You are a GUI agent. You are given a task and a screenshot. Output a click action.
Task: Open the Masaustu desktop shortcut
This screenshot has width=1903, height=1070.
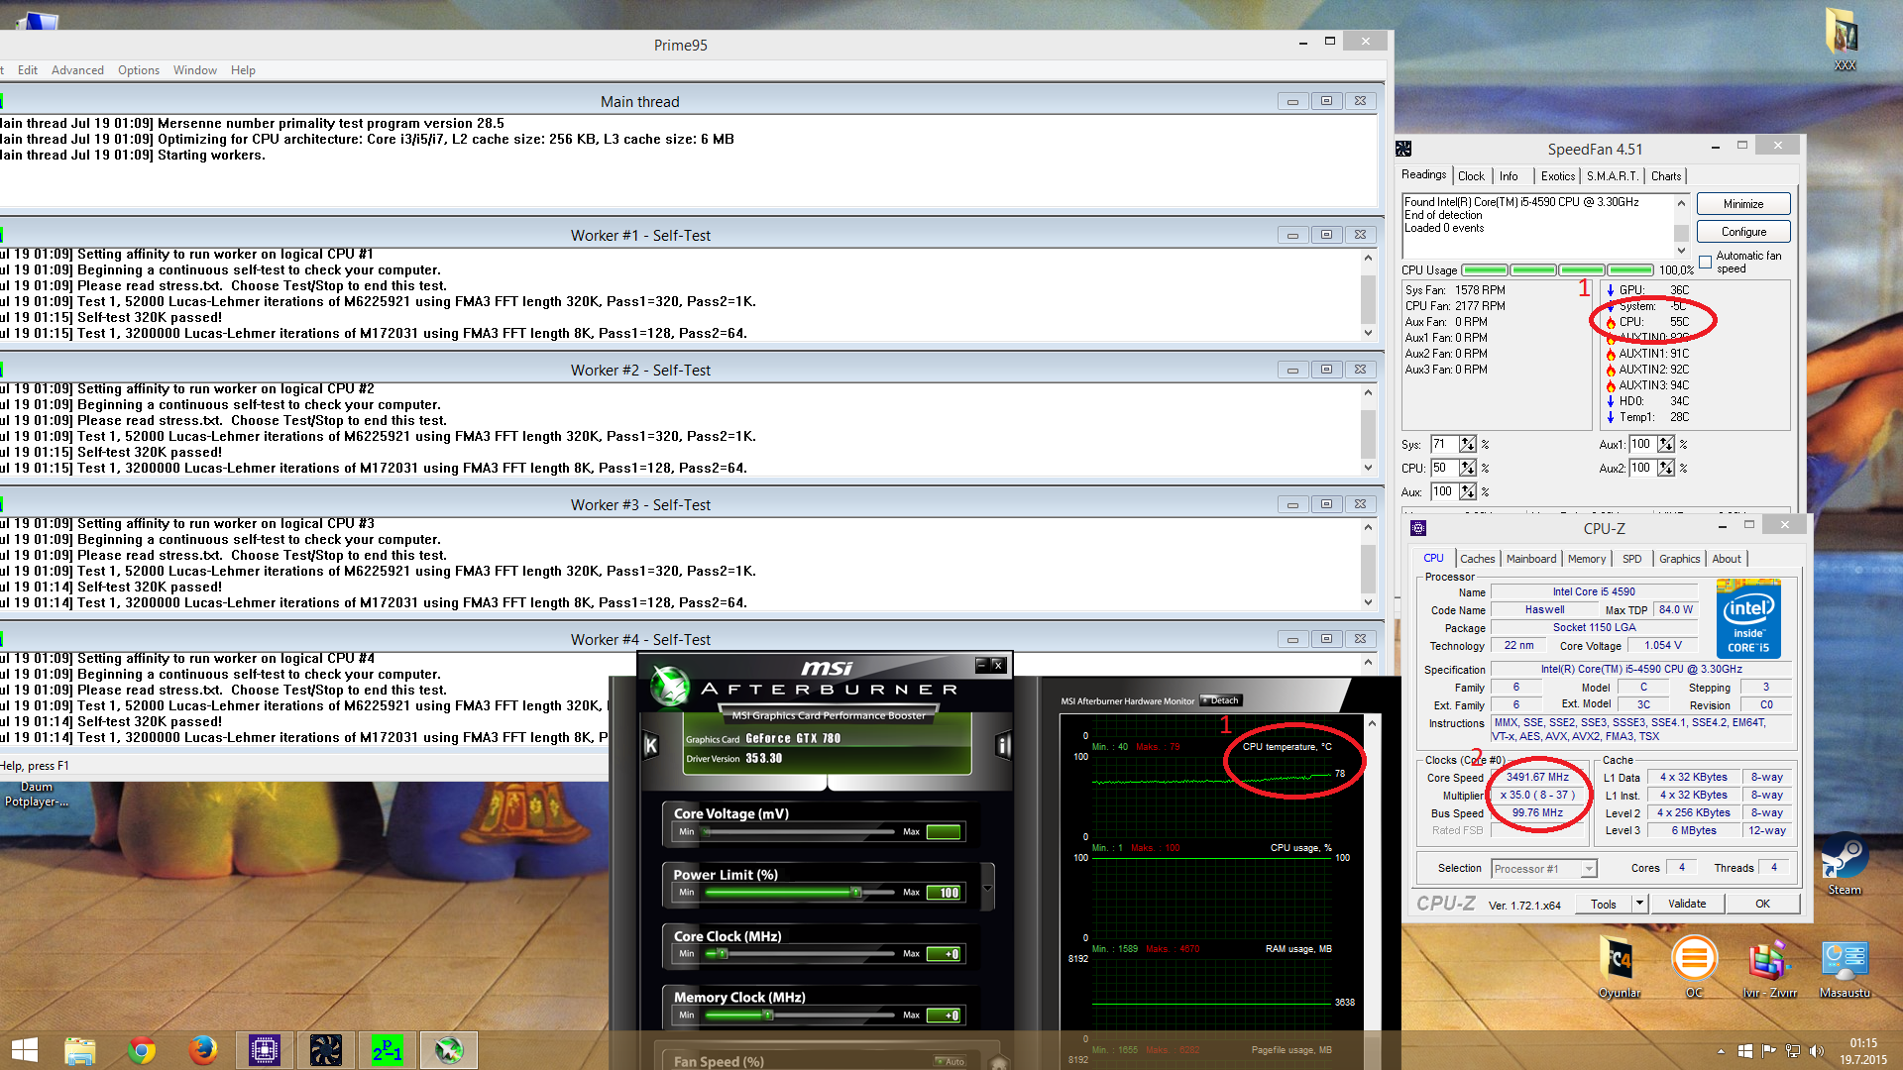pyautogui.click(x=1845, y=966)
